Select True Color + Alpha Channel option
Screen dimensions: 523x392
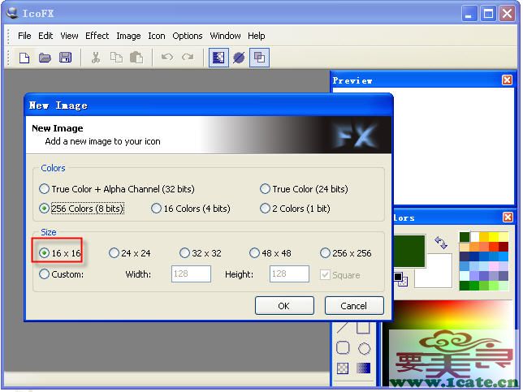44,188
